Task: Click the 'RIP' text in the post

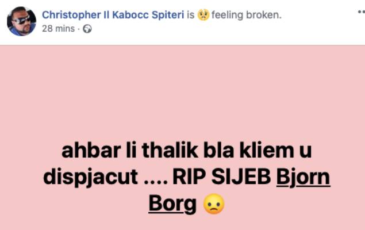Action: pyautogui.click(x=190, y=177)
